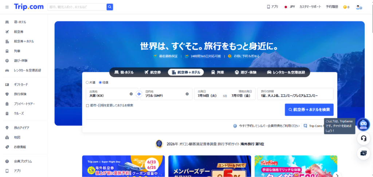The height and width of the screenshot is (177, 373).
Task: Click the レンタカー car icon in sidebar
Action: [x=7, y=70]
